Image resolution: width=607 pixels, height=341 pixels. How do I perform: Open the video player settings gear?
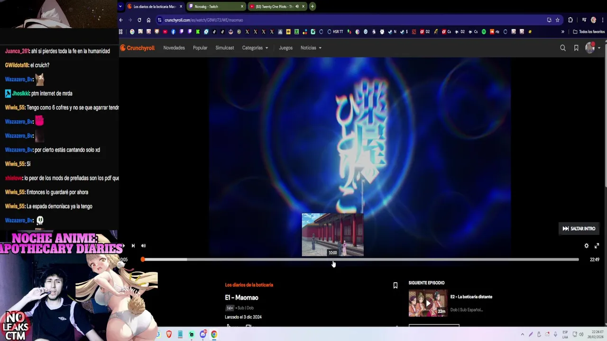click(587, 246)
